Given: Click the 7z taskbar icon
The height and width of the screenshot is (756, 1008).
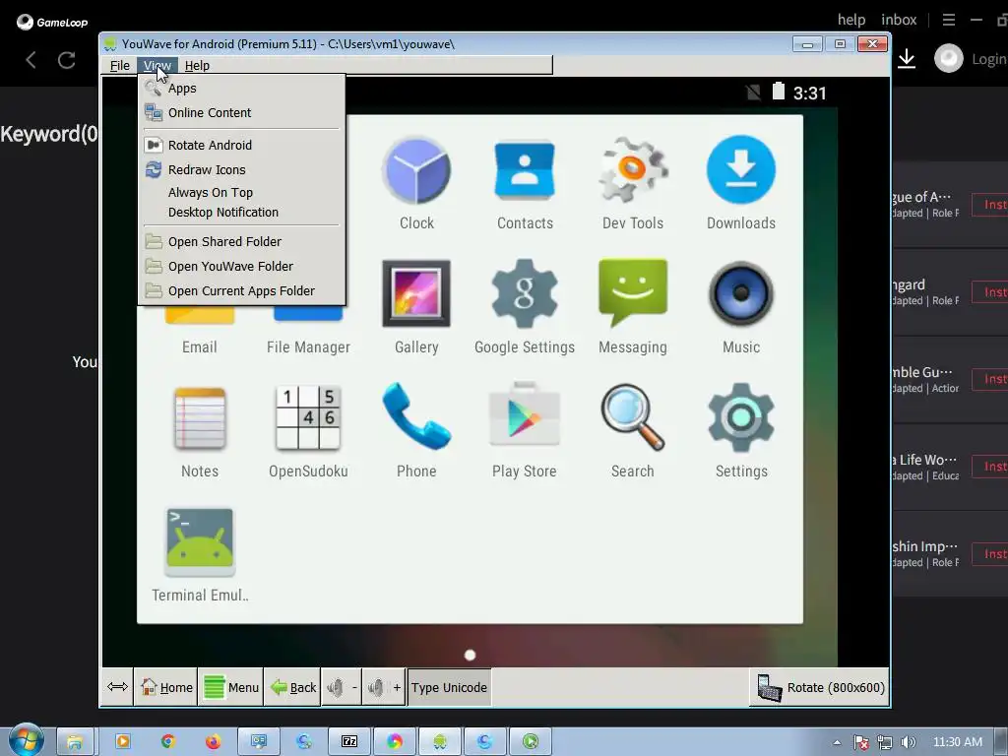Looking at the screenshot, I should click(349, 742).
